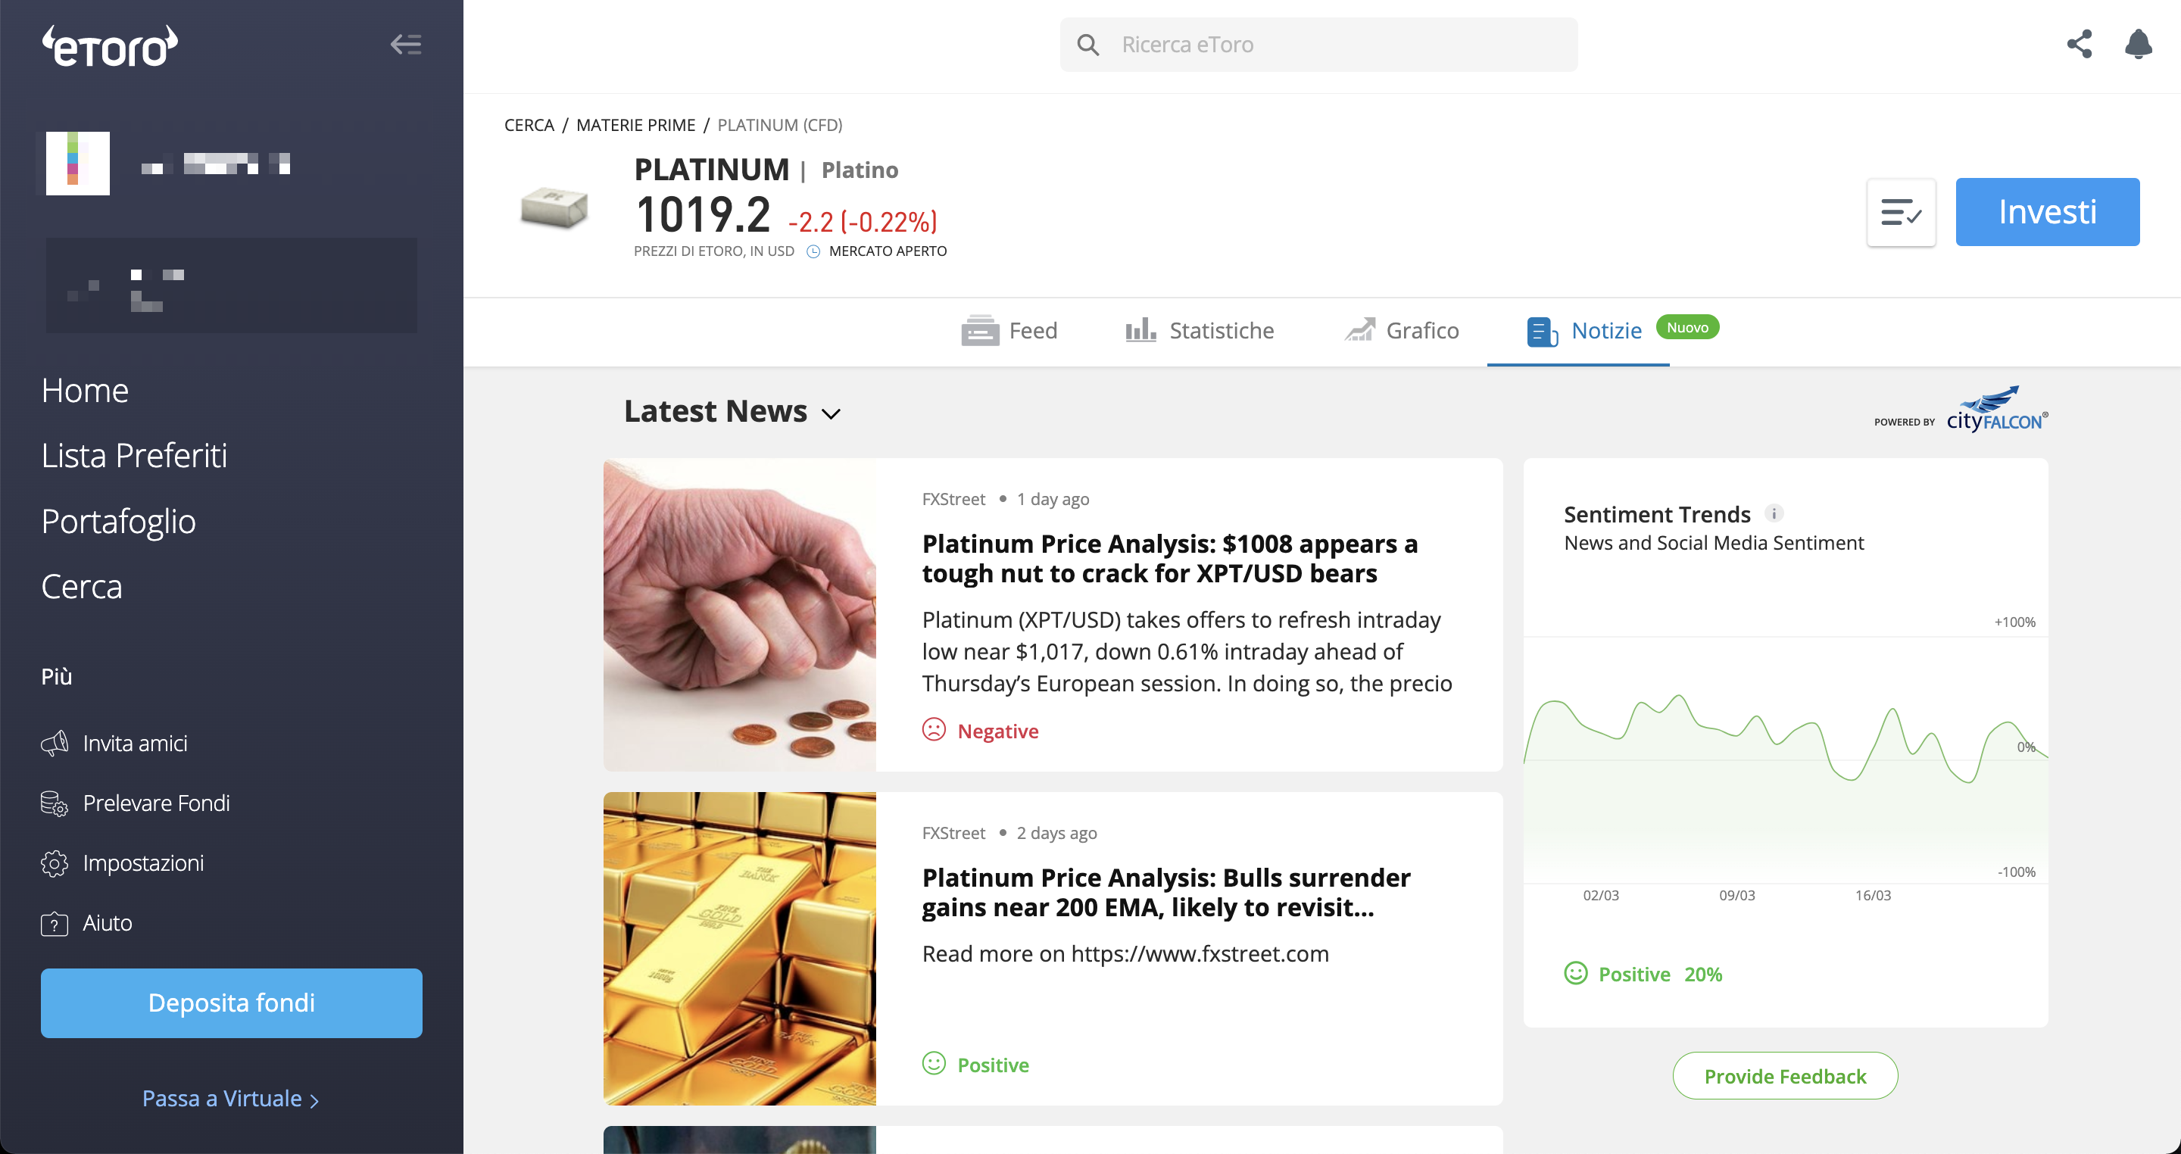Expand the Latest News dropdown

tap(732, 411)
